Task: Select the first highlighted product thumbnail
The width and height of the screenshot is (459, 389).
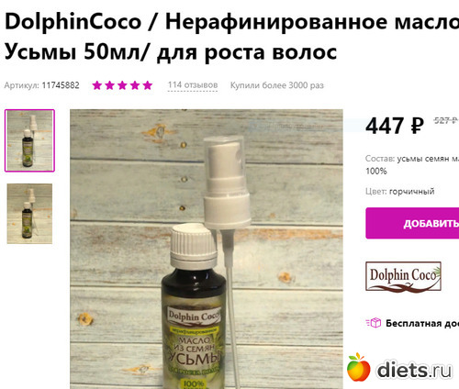Action: coord(29,140)
